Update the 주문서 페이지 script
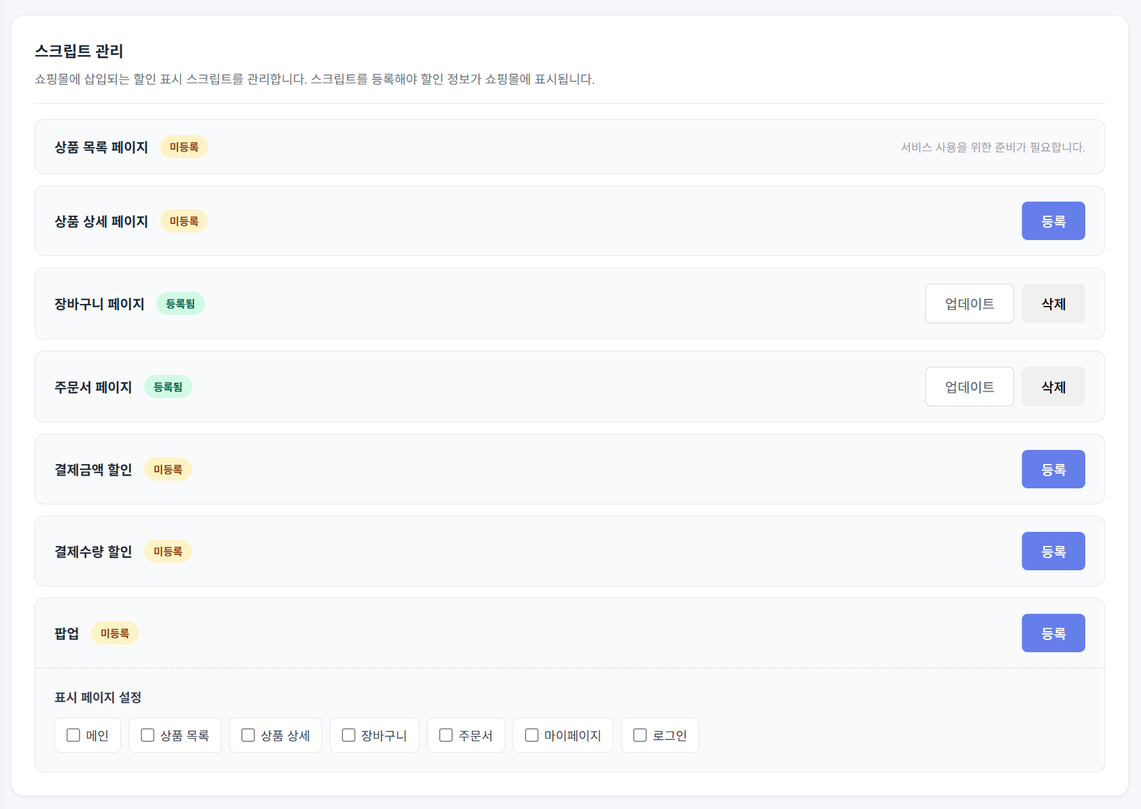The height and width of the screenshot is (809, 1141). [969, 387]
